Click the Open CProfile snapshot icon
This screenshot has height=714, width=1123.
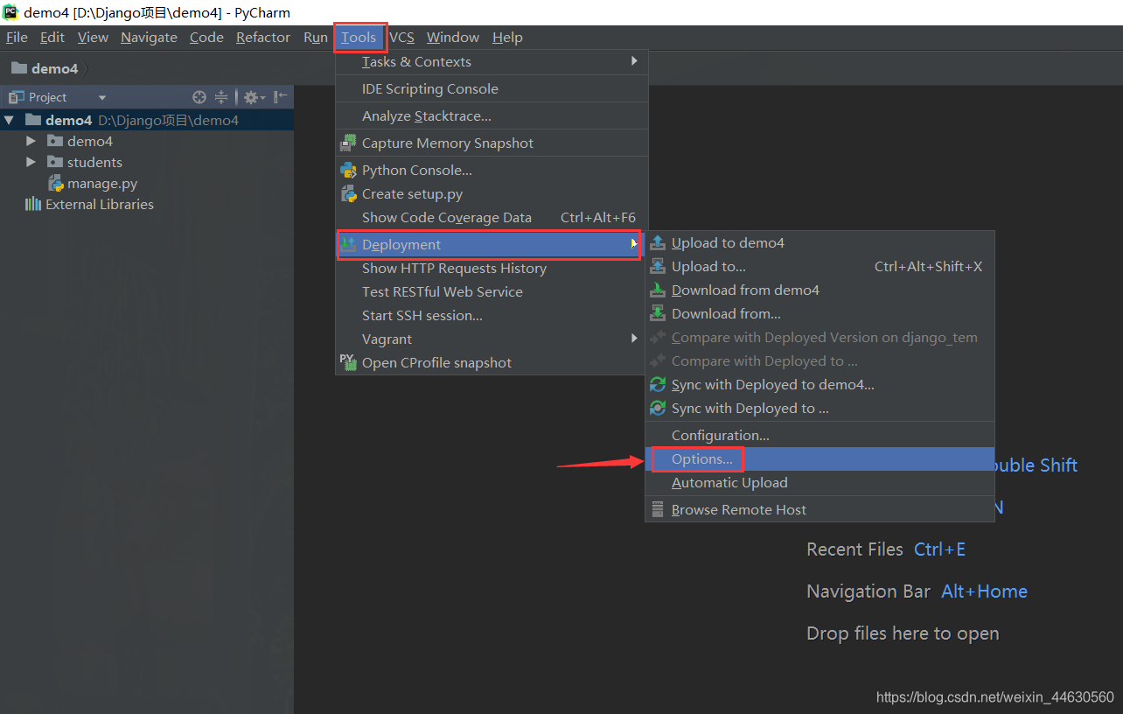347,361
